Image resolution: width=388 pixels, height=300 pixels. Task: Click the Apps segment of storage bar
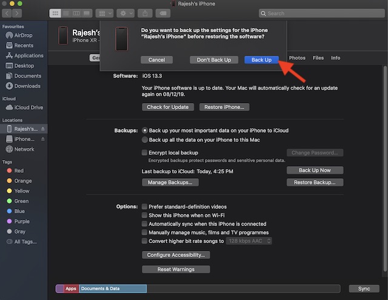point(72,288)
